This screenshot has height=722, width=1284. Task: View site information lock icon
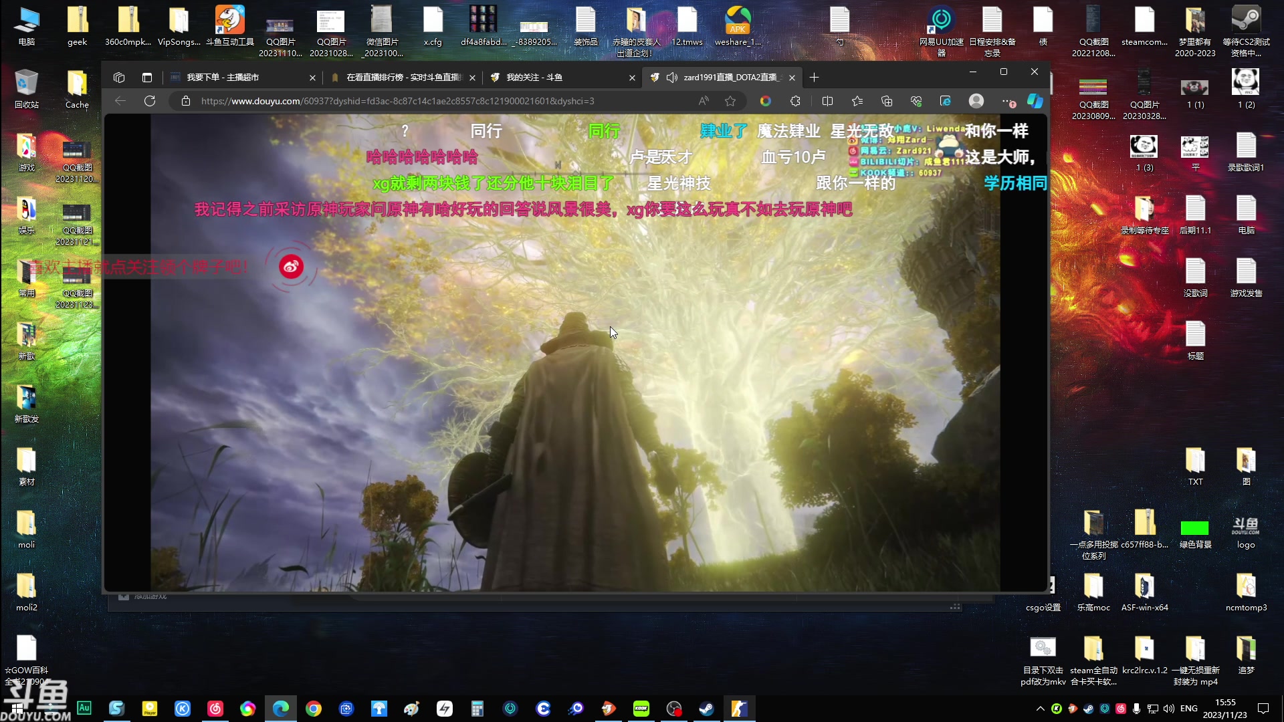point(186,101)
